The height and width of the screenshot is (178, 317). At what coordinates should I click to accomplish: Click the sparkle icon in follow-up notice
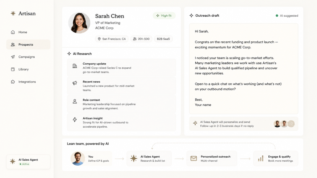[195, 123]
